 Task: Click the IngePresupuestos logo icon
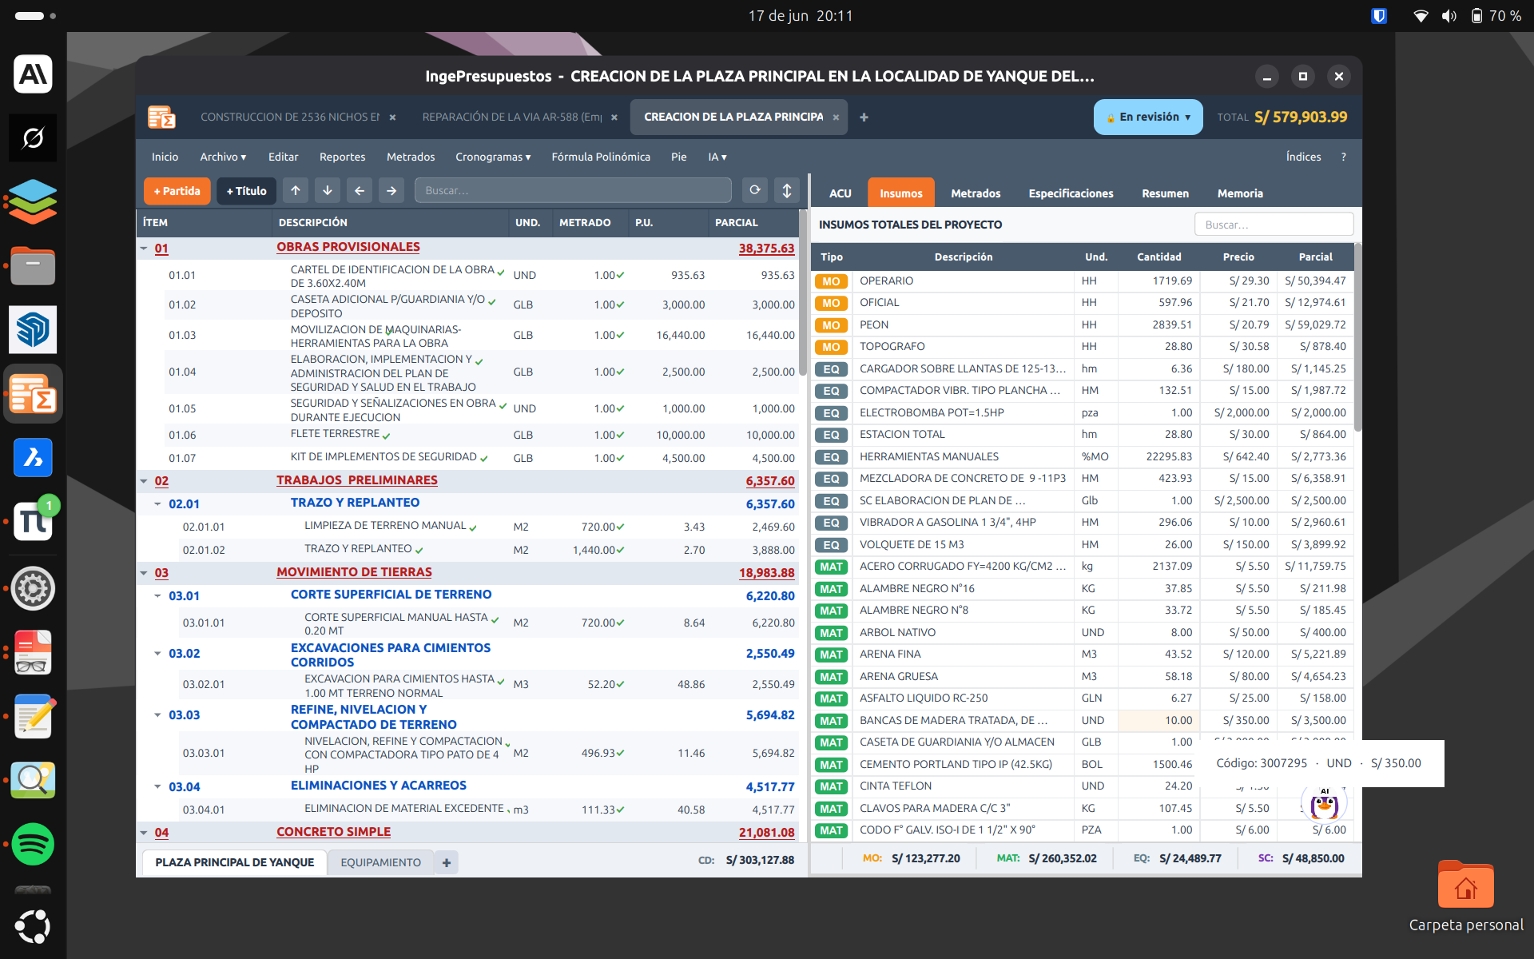(161, 117)
